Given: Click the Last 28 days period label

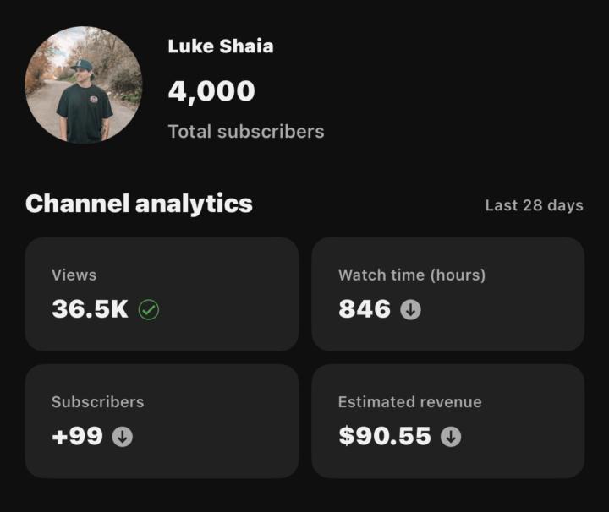Looking at the screenshot, I should click(534, 205).
